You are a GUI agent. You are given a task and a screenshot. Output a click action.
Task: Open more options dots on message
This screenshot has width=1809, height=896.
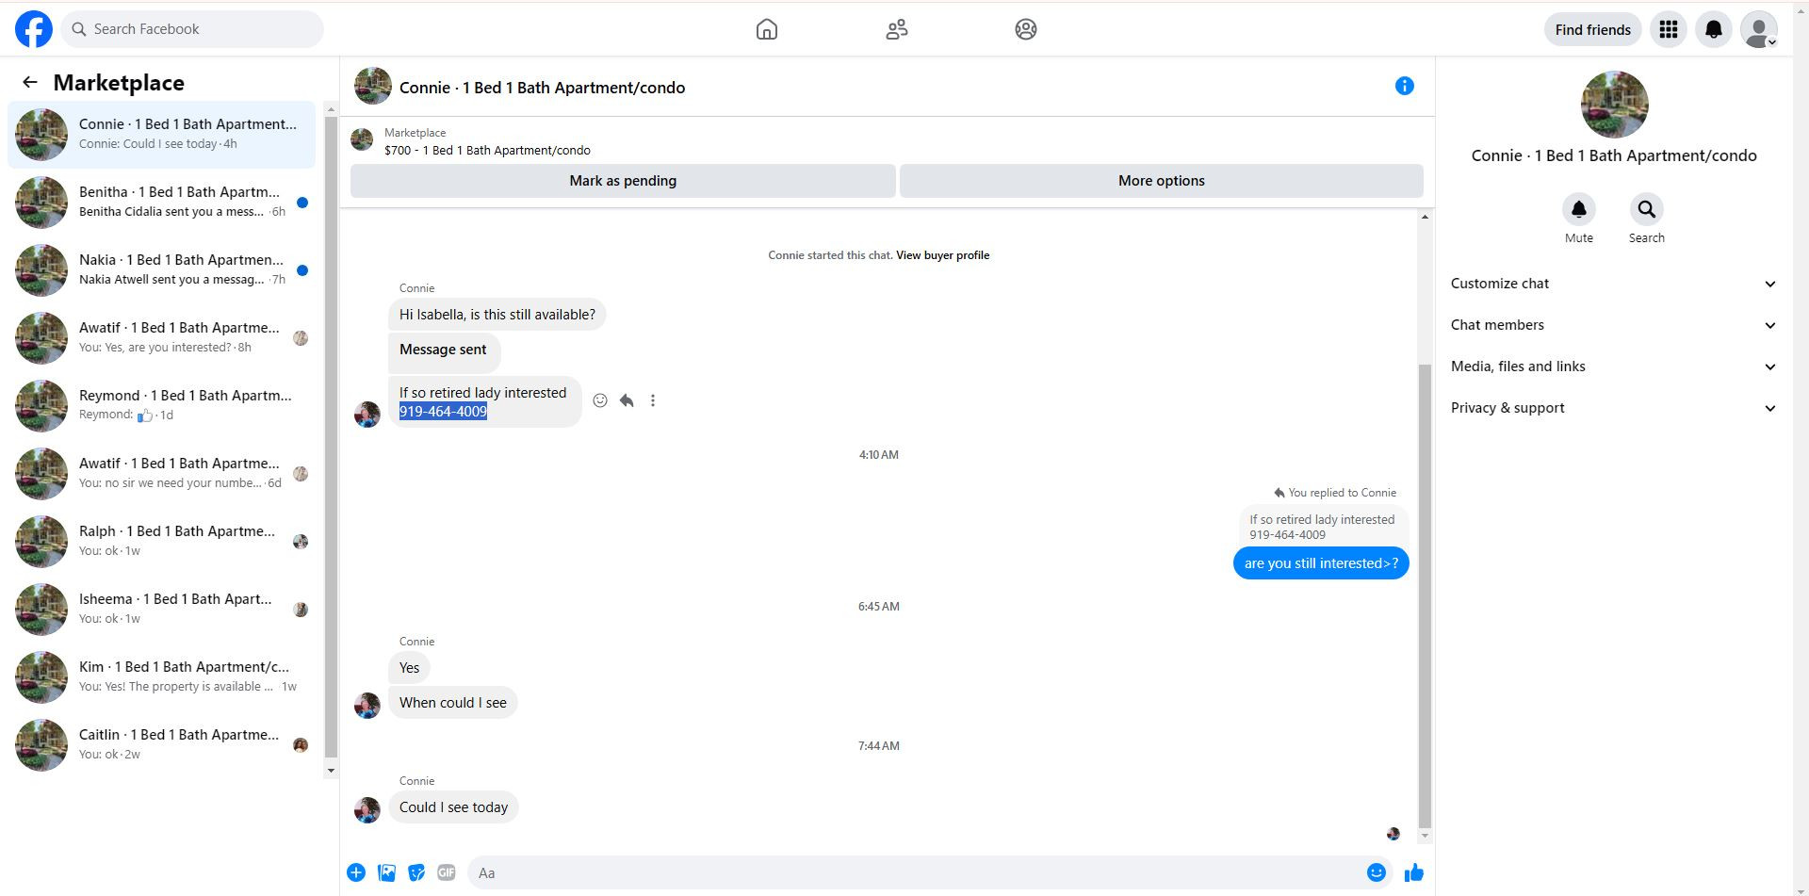(653, 400)
